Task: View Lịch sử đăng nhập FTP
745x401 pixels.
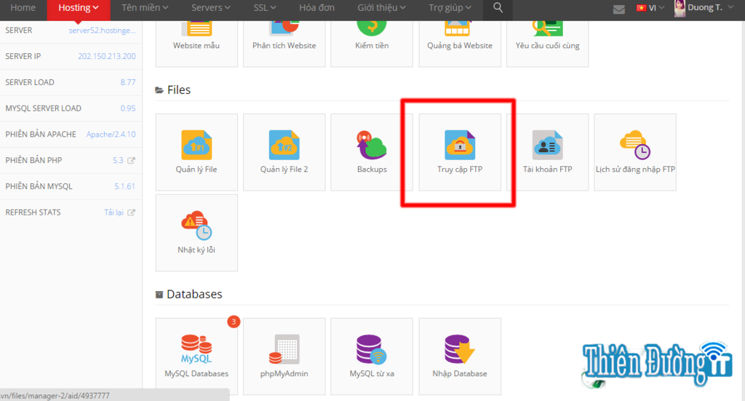Action: pos(634,152)
